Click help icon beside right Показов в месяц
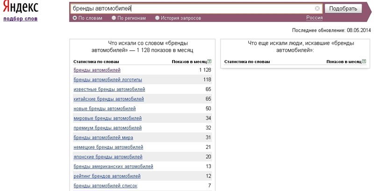The width and height of the screenshot is (374, 191). click(x=364, y=61)
